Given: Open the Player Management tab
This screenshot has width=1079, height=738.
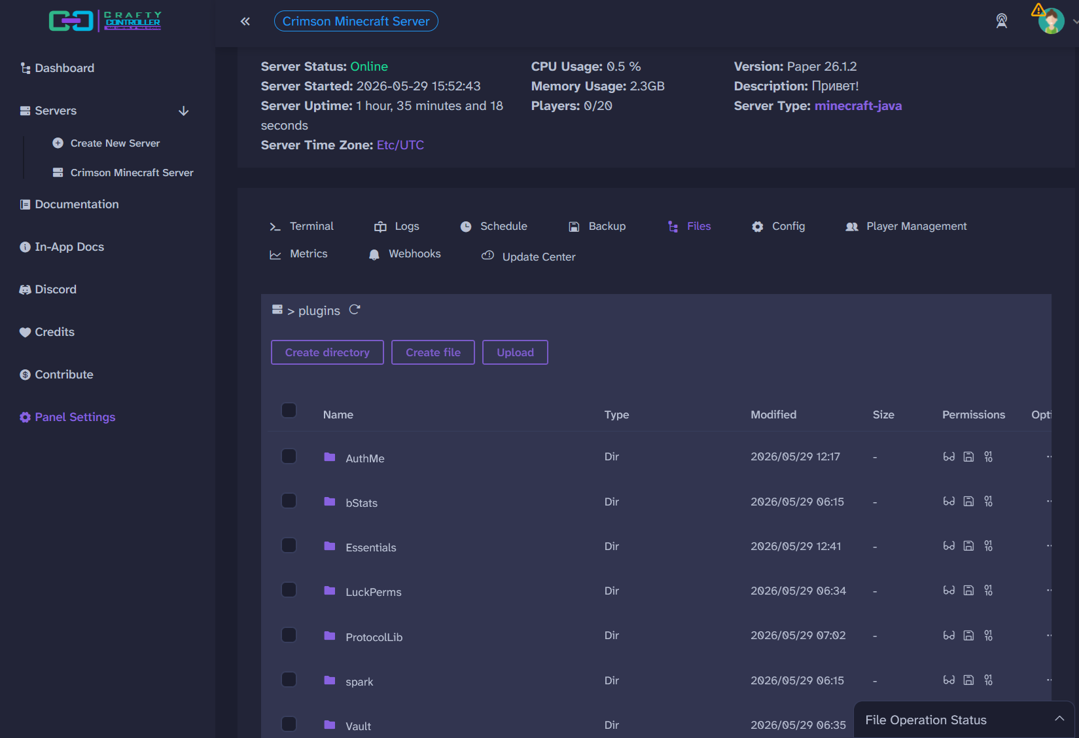Looking at the screenshot, I should (906, 226).
